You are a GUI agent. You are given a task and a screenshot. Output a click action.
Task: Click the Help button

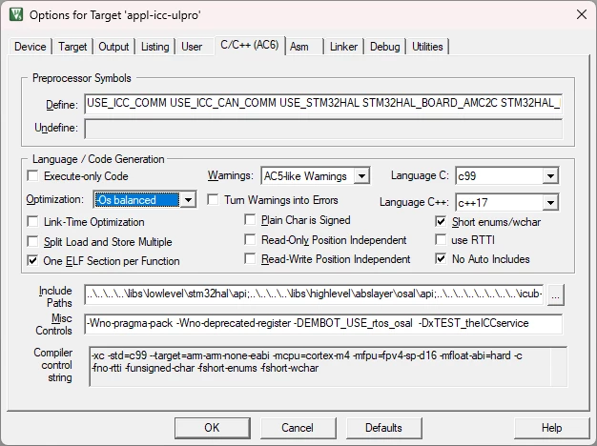(x=551, y=428)
